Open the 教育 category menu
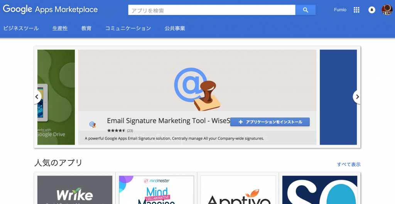The image size is (395, 204). [86, 28]
